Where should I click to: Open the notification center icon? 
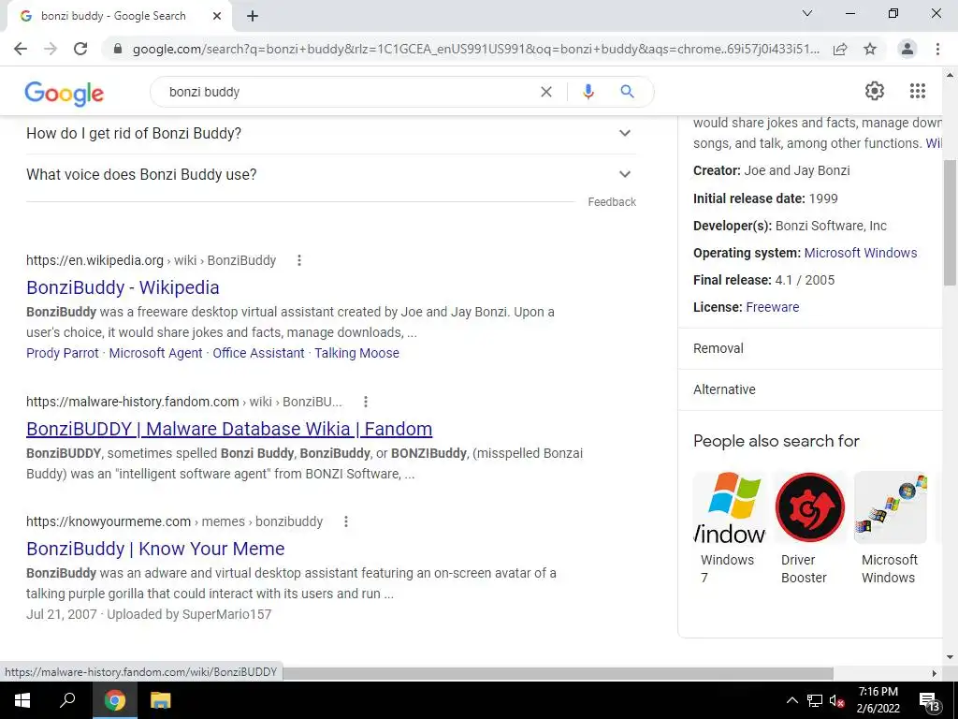point(929,700)
